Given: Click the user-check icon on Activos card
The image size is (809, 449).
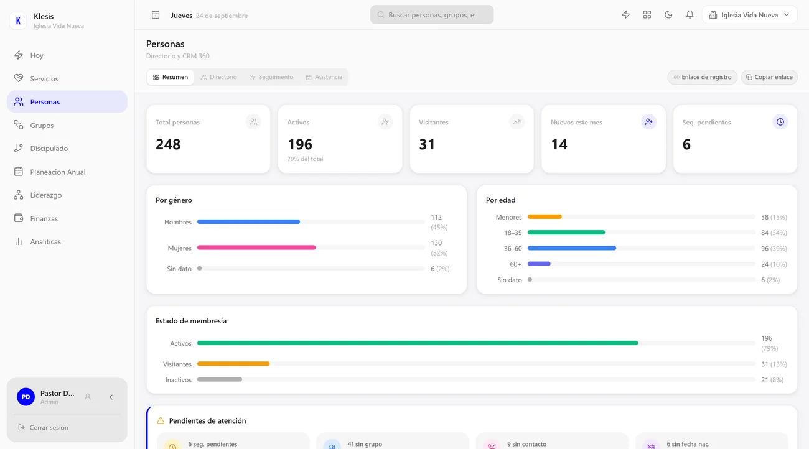Looking at the screenshot, I should (x=385, y=122).
